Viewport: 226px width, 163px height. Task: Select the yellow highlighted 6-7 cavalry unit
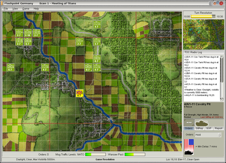(x=79, y=93)
